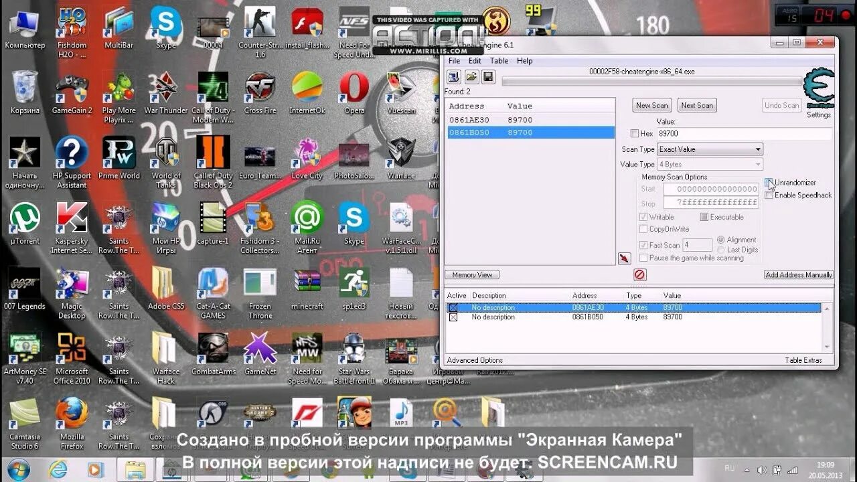Screen dimensions: 857x482
Task: Open the ArtMoney SE v7.40 icon
Action: click(x=25, y=359)
